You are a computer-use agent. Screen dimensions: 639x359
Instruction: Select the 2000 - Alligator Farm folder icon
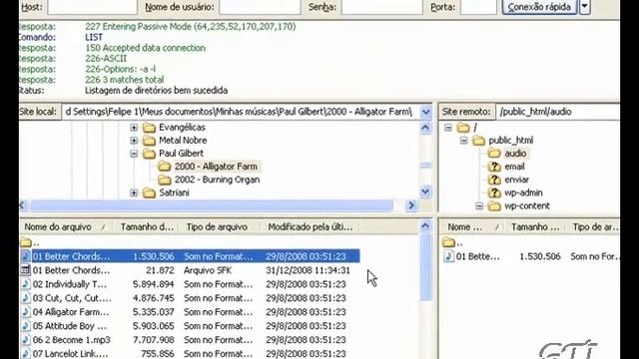point(164,167)
